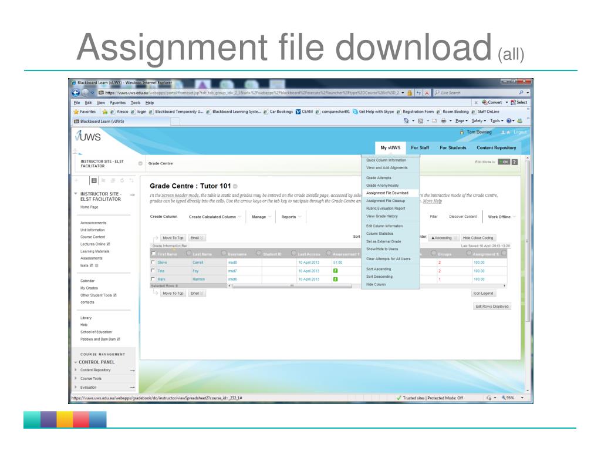Click the Ascending sort order button
Image resolution: width=601 pixels, height=451 pixels.
[x=444, y=238]
